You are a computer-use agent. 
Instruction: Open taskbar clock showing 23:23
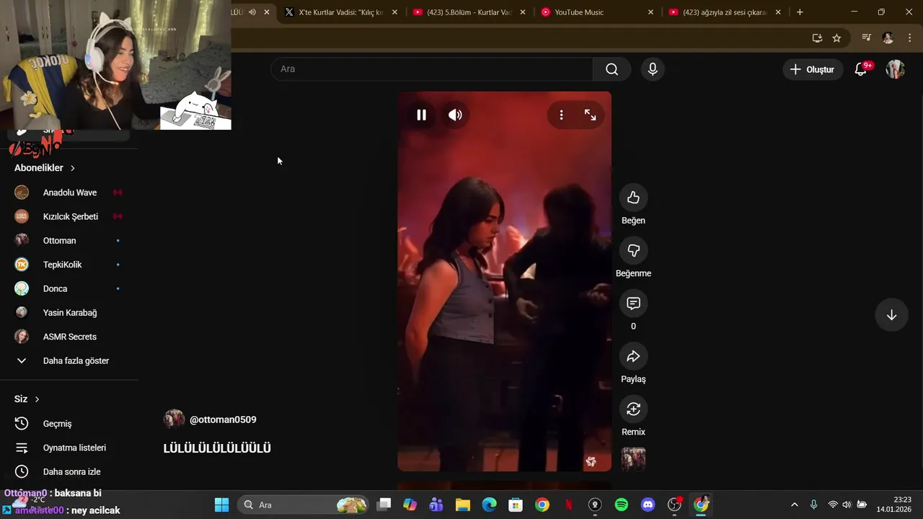click(894, 505)
